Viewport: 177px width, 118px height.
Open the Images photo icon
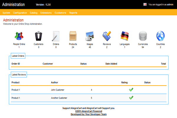[90, 36]
